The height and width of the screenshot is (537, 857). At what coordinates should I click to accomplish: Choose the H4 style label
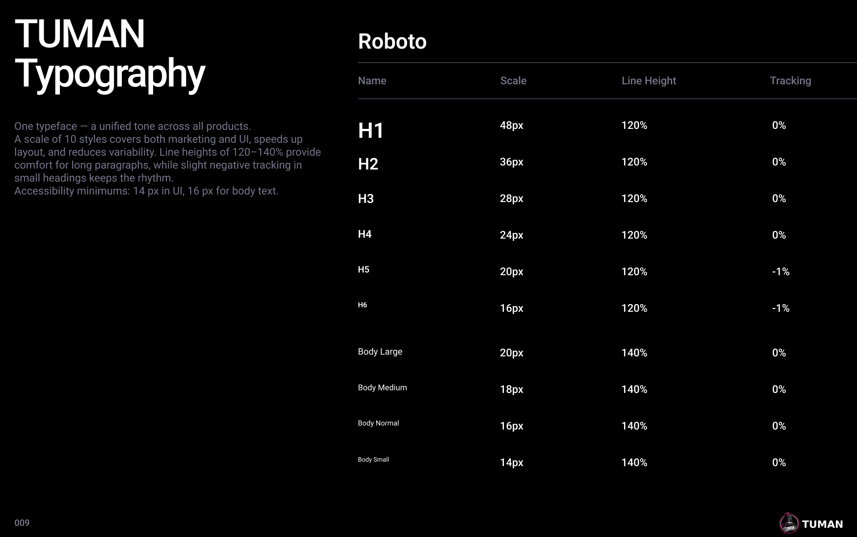[364, 234]
